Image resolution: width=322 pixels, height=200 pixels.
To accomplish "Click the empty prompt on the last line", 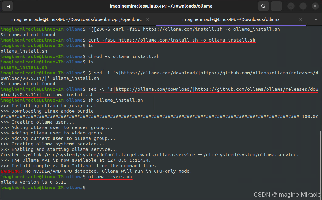I will pos(43,188).
